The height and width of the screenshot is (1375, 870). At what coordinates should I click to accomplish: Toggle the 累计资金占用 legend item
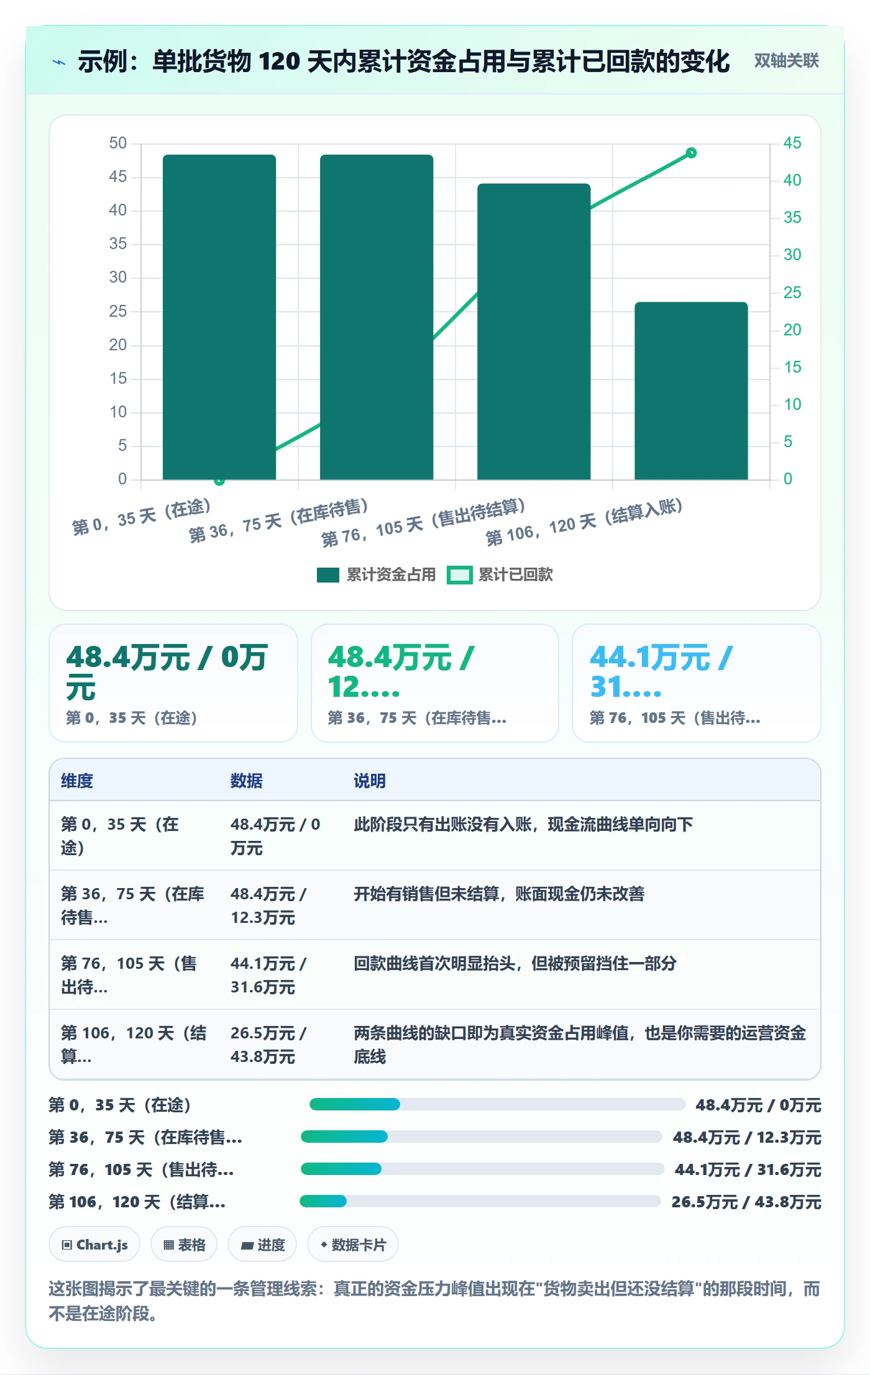(377, 574)
